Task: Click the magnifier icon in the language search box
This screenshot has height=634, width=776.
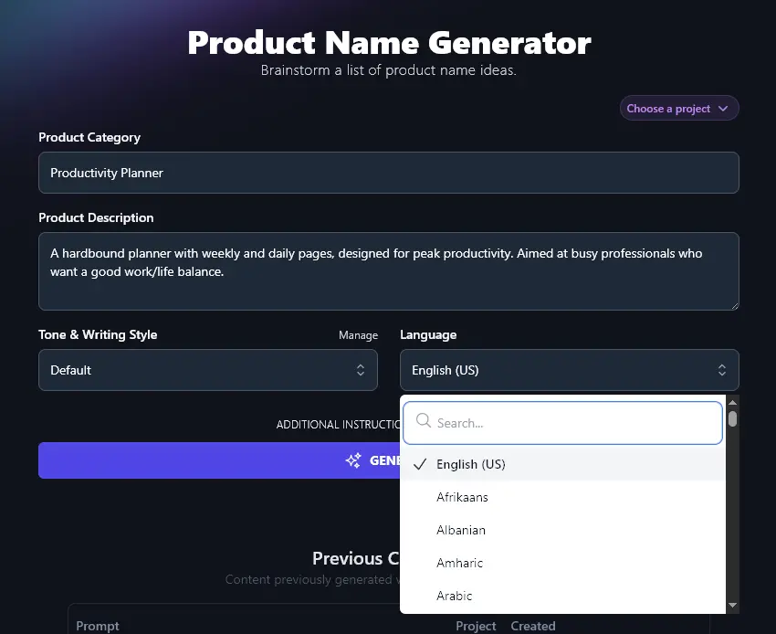Action: [423, 421]
